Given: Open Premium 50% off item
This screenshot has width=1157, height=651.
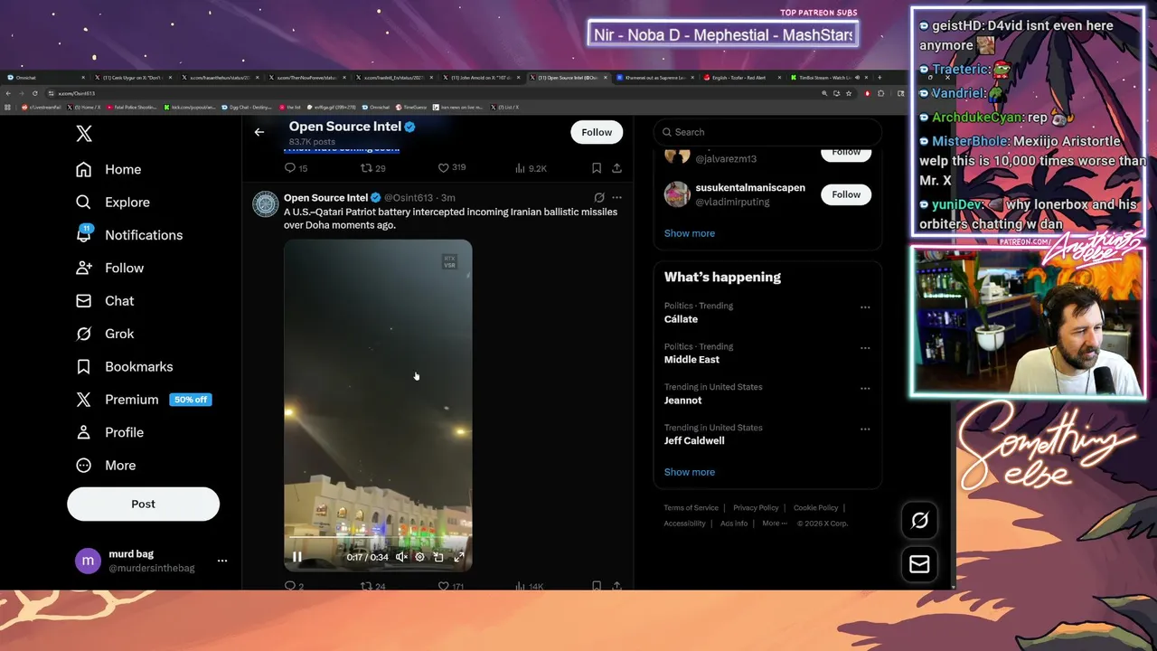Looking at the screenshot, I should point(143,400).
